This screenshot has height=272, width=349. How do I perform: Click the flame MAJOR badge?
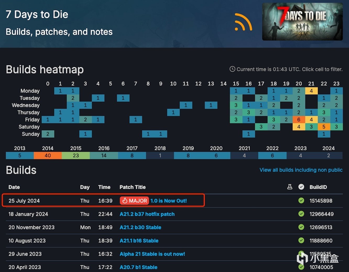[x=134, y=201]
